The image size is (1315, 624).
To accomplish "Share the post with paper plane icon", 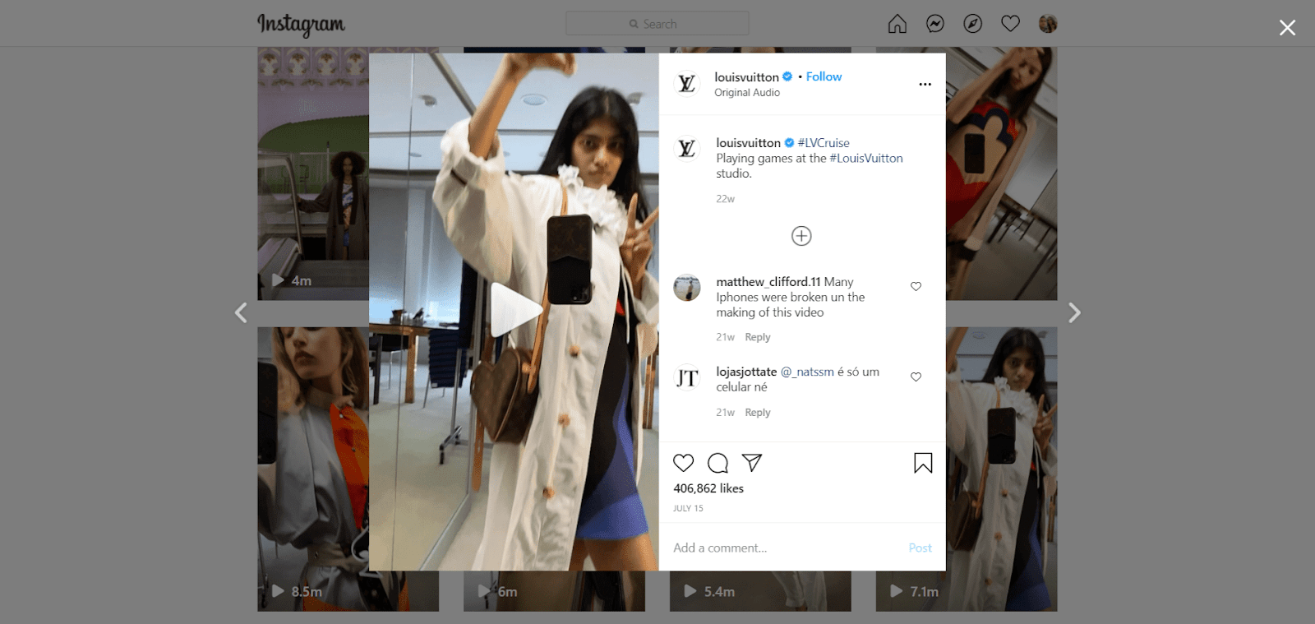I will tap(752, 463).
